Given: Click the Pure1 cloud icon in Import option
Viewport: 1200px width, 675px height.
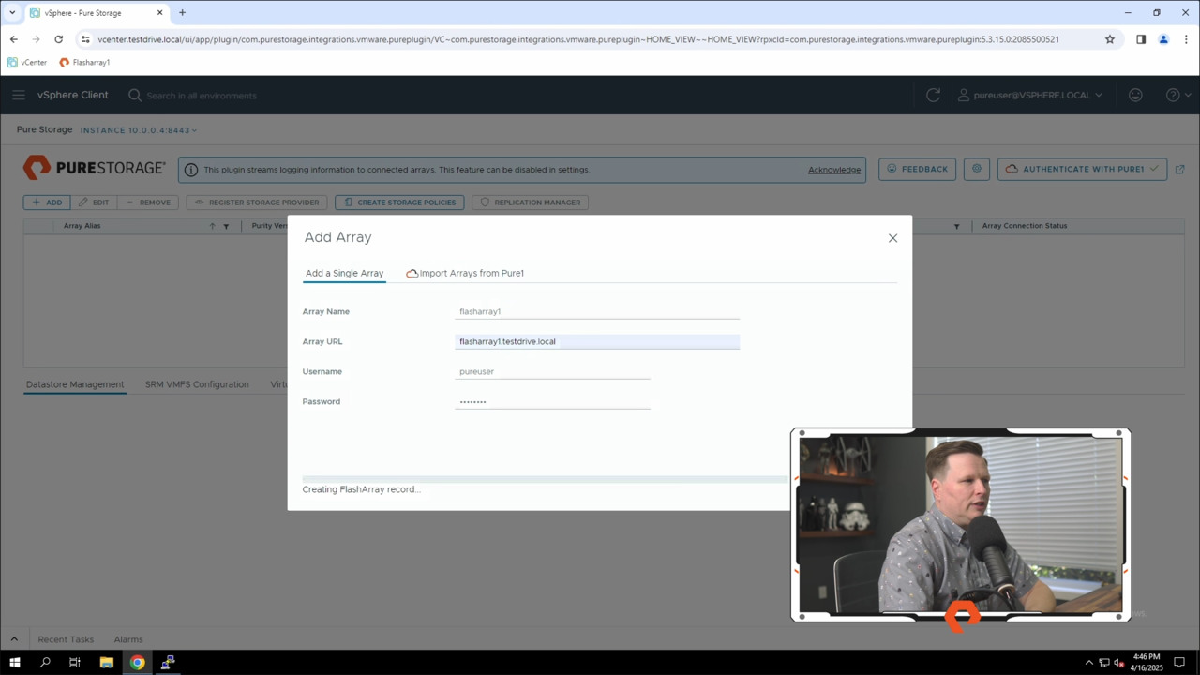Looking at the screenshot, I should click(412, 273).
